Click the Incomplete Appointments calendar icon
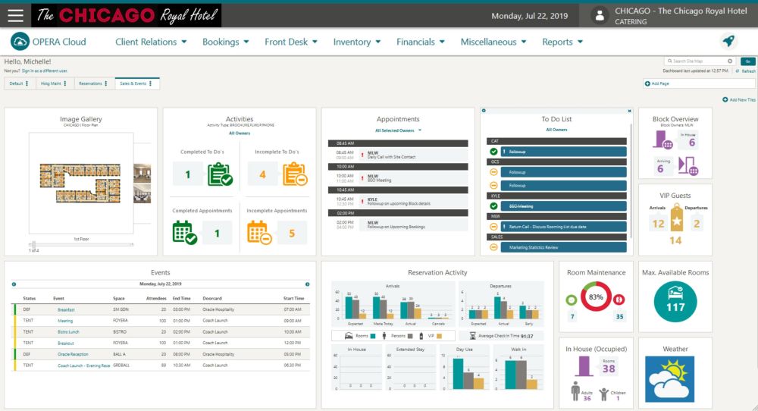Image resolution: width=758 pixels, height=411 pixels. [259, 233]
